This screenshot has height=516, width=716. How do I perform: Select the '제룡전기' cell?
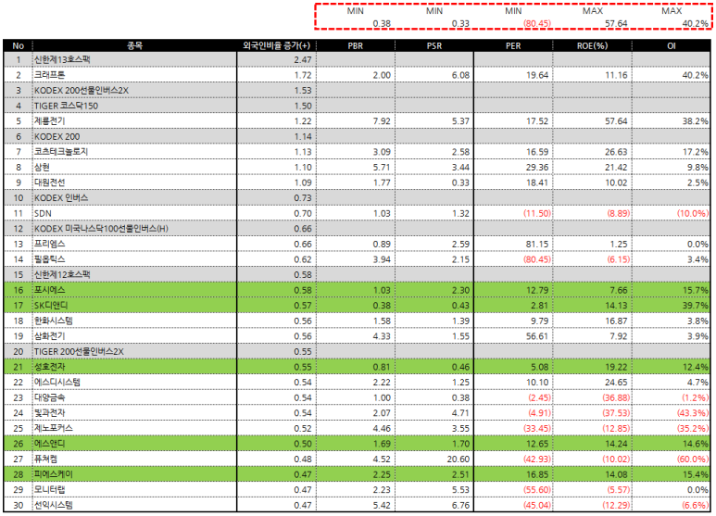click(x=134, y=121)
